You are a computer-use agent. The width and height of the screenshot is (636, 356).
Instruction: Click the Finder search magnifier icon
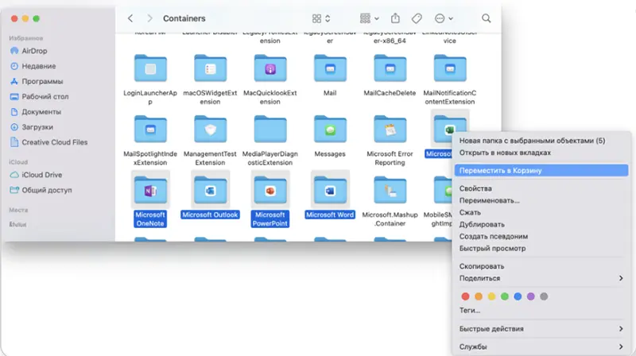pyautogui.click(x=486, y=17)
